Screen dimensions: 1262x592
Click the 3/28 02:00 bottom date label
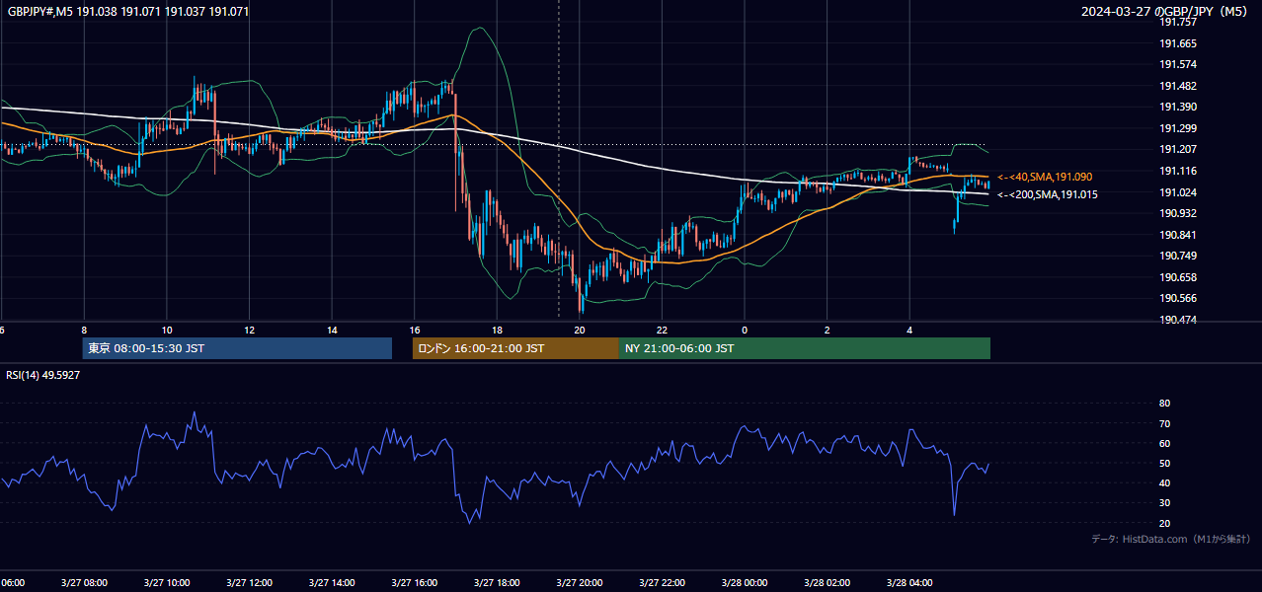click(x=828, y=583)
